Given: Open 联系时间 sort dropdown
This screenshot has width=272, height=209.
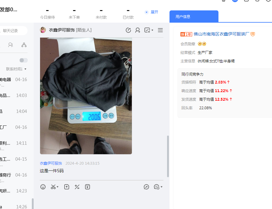Looking at the screenshot, I should click(16, 69).
